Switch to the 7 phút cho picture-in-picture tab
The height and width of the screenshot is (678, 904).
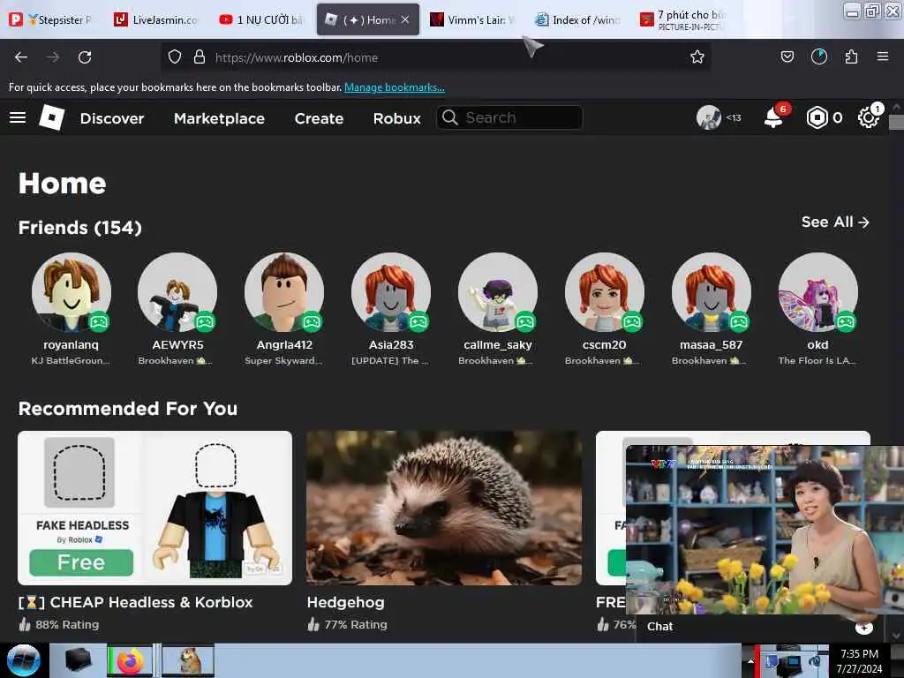[x=683, y=19]
